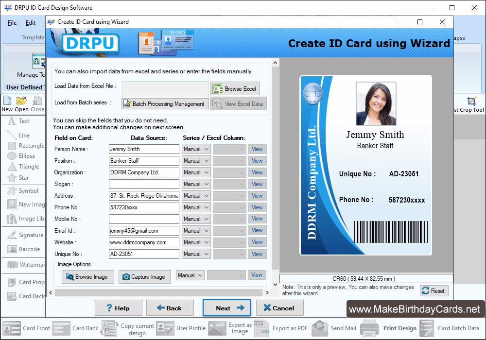Image resolution: width=486 pixels, height=340 pixels.
Task: Click Batch Processing Management button
Action: click(x=165, y=104)
